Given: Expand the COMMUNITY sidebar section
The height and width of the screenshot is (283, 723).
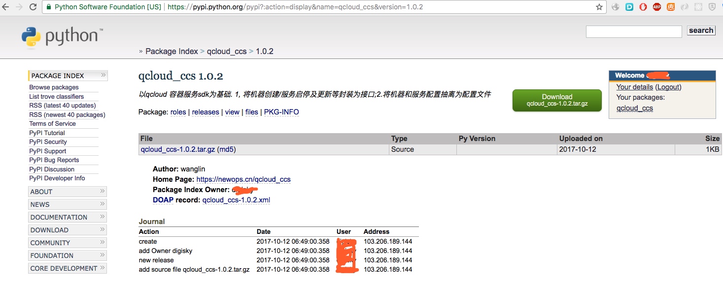Looking at the screenshot, I should tap(68, 243).
